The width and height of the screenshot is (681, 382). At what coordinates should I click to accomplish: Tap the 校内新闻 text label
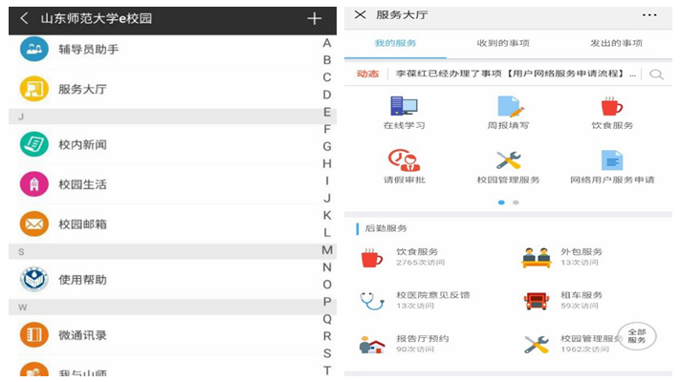point(82,144)
